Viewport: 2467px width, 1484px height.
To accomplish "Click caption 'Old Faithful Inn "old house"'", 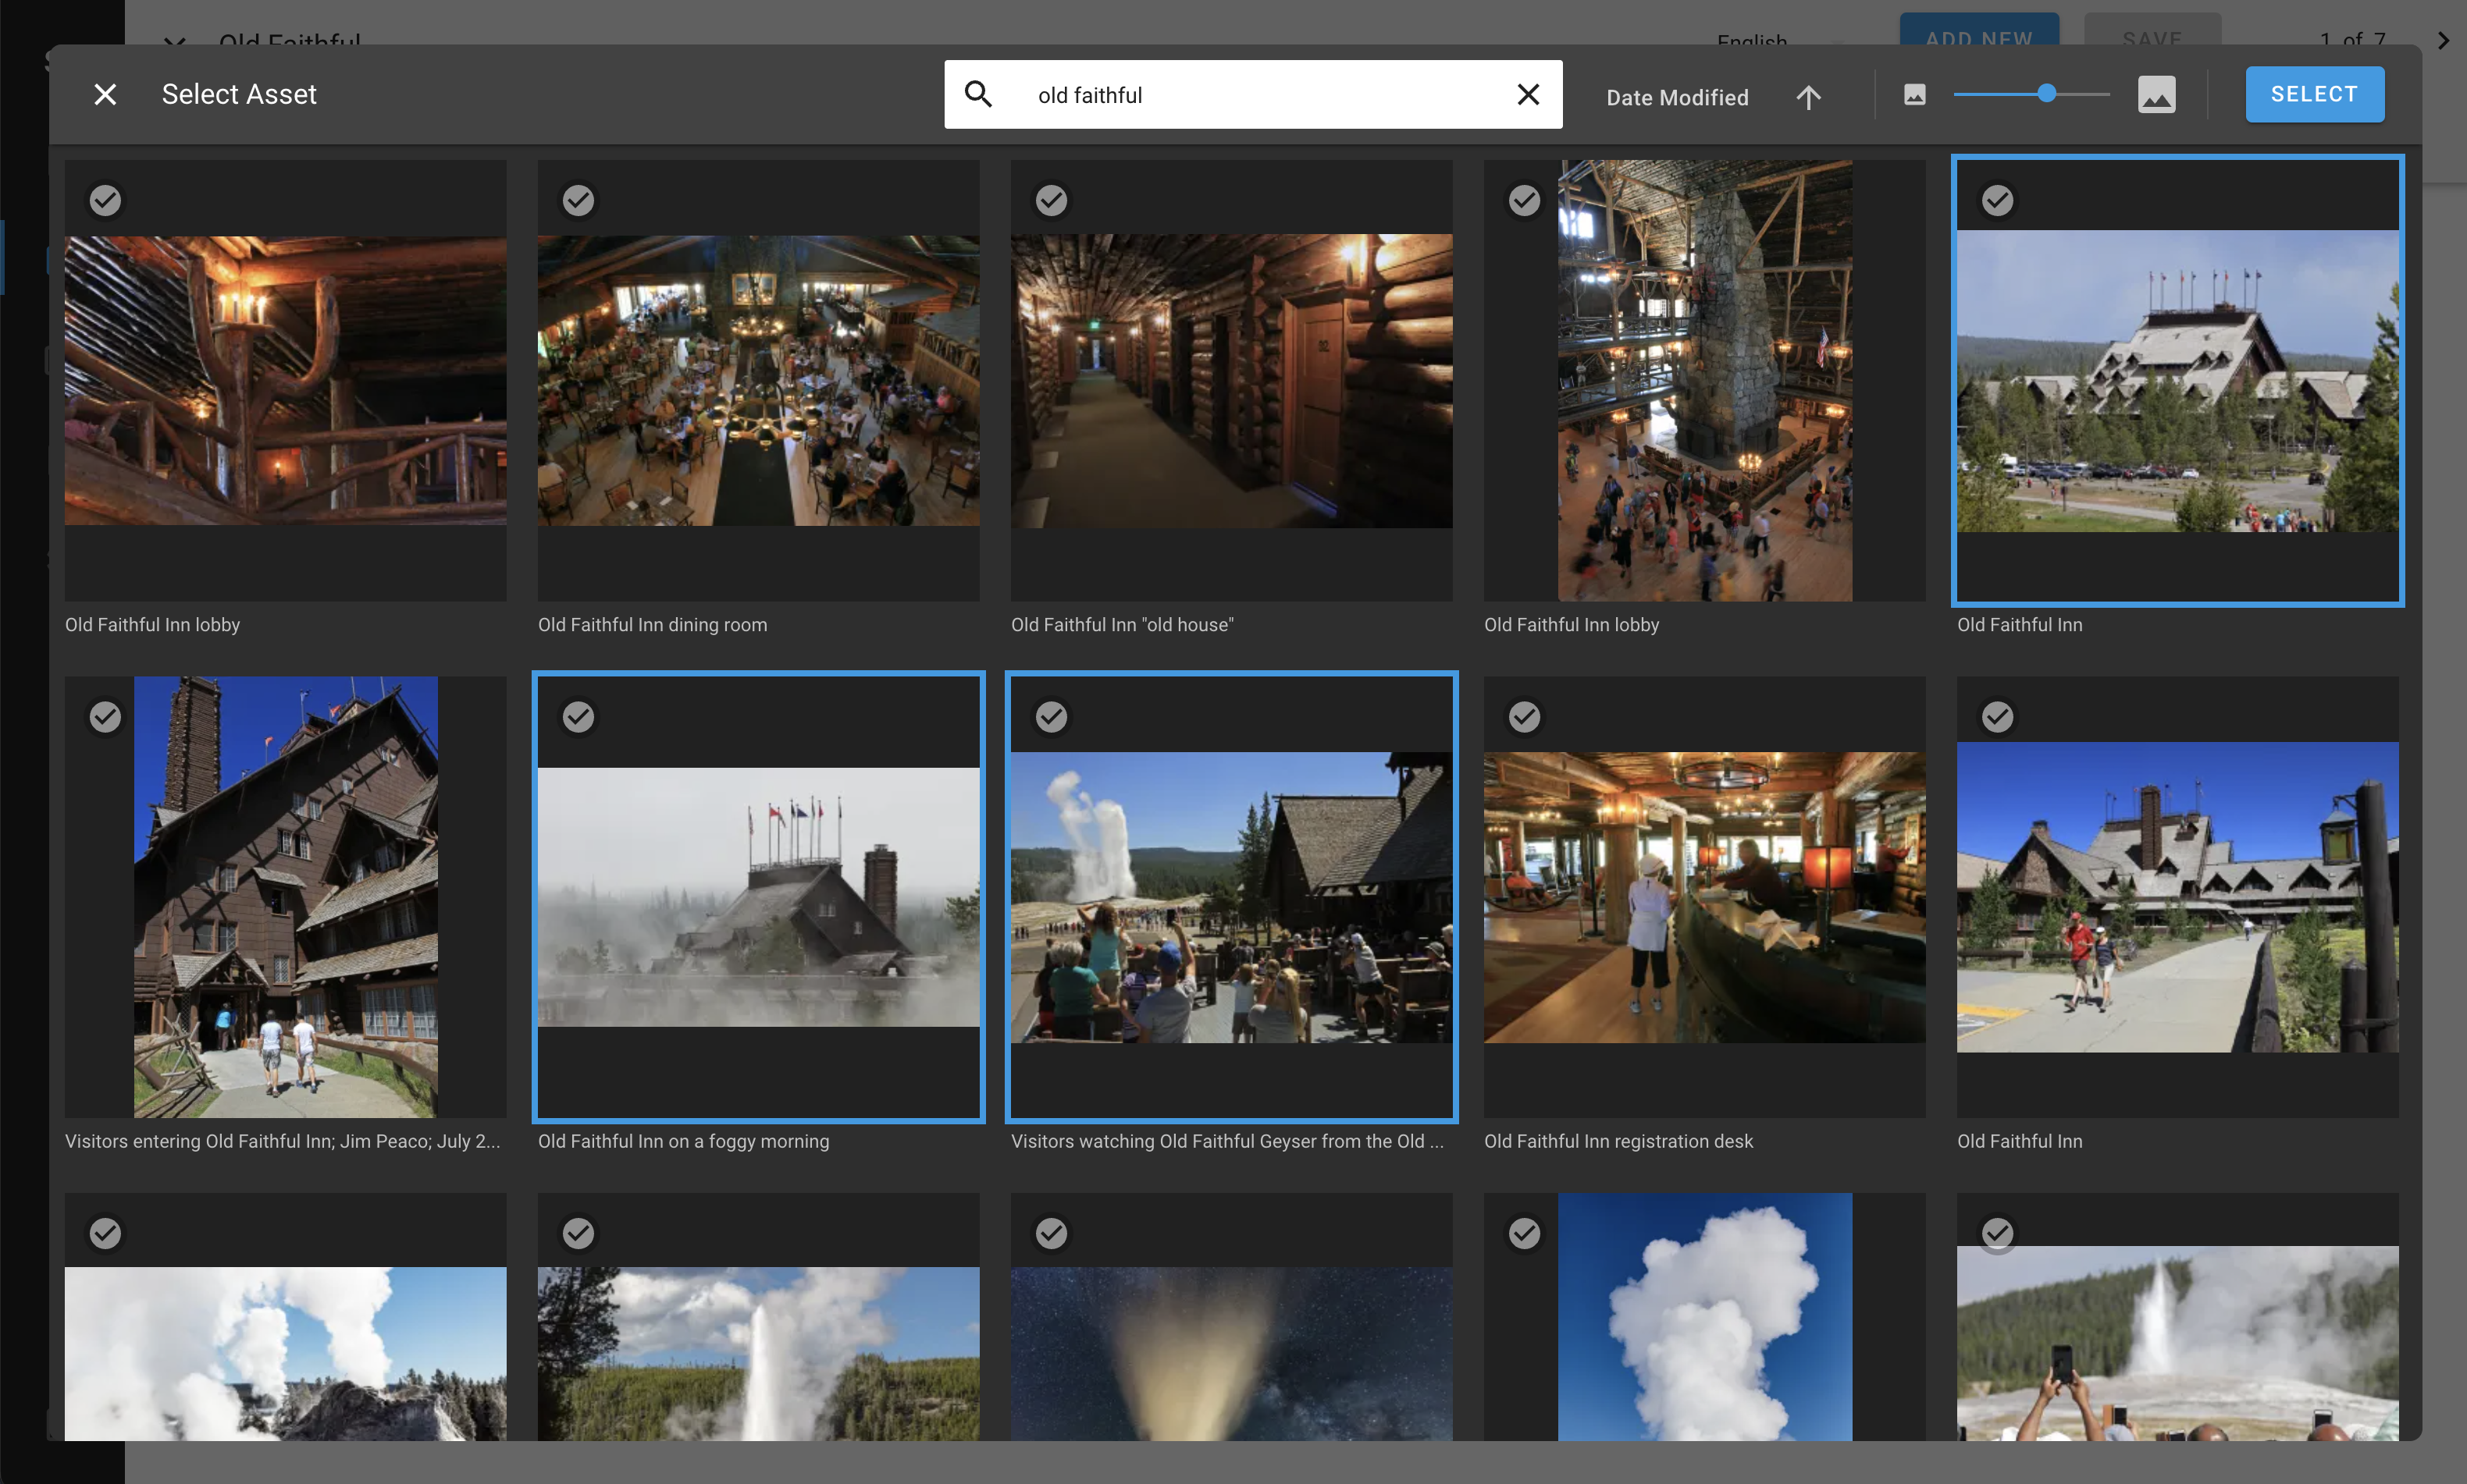I will click(x=1123, y=625).
